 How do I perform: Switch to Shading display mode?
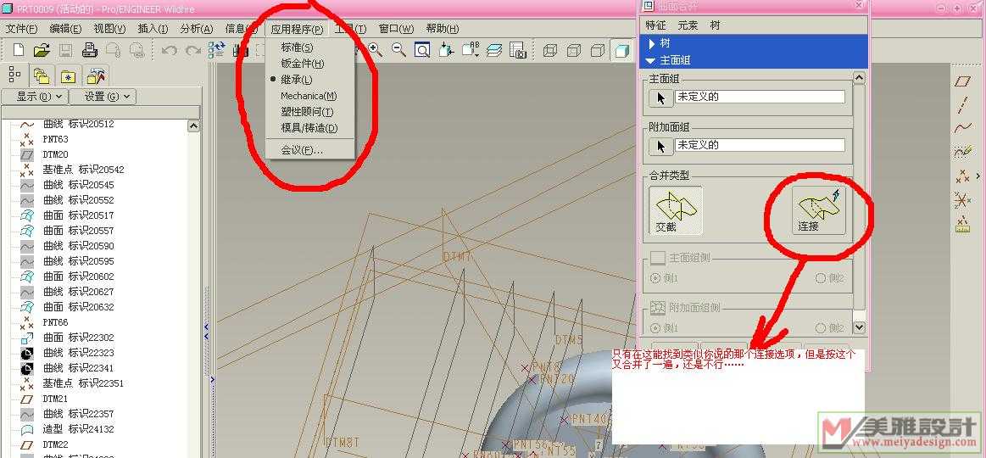[622, 50]
